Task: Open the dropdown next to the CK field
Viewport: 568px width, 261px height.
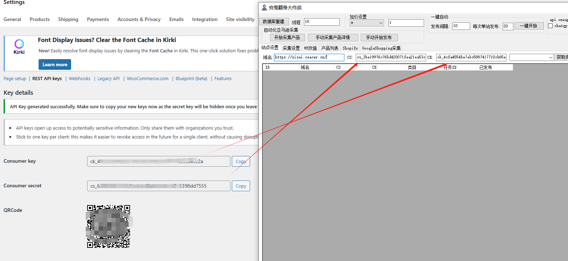Action: (x=532, y=57)
